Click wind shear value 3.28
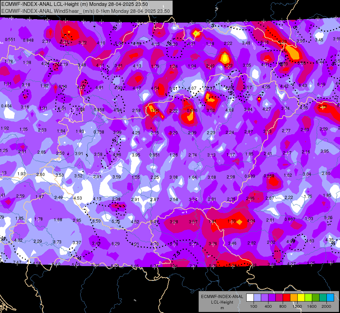340x313 pixels. tap(174, 222)
